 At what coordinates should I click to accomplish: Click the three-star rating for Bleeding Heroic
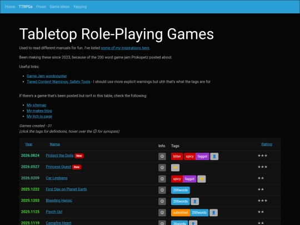click(x=262, y=201)
